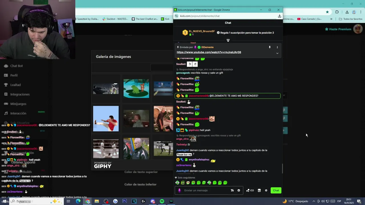Viewport: 365px width, 205px height.
Task: Open Photoshop from the taskbar
Action: (125, 201)
